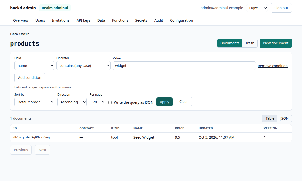Click the VERSION column header

271,128
